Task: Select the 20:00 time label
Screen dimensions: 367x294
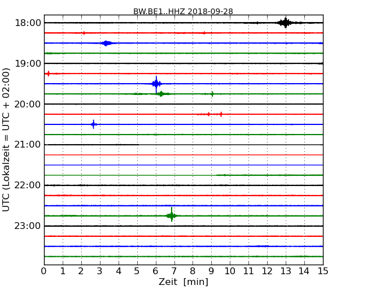Action: (28, 104)
